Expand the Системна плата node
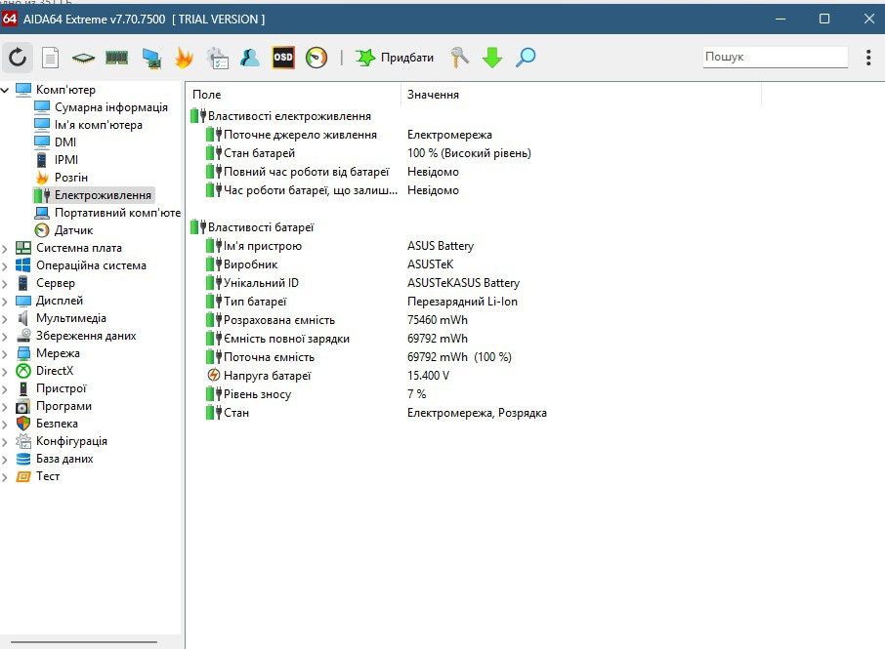 click(x=5, y=249)
